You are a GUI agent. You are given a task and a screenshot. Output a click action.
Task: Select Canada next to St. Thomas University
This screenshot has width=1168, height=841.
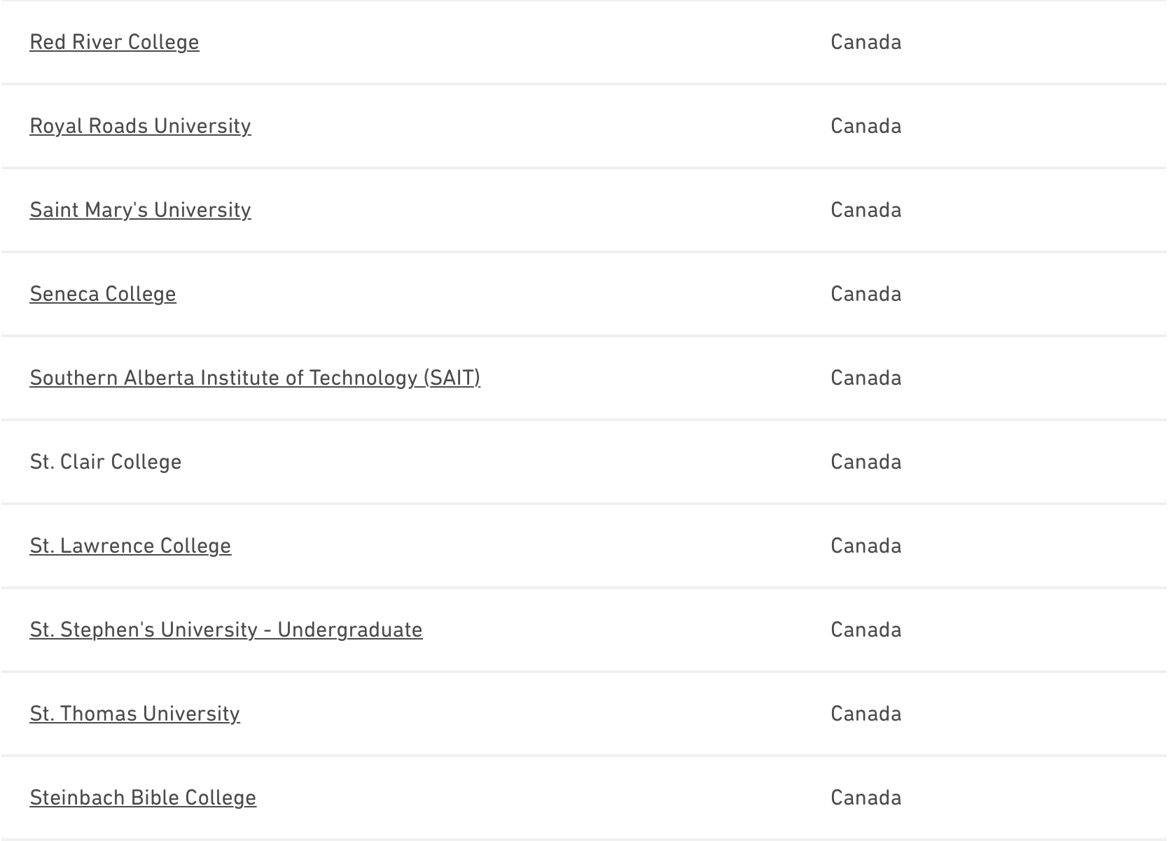(x=865, y=714)
